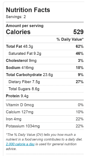Click the Calories 529 value
The width and height of the screenshot is (100, 156).
tap(78, 32)
